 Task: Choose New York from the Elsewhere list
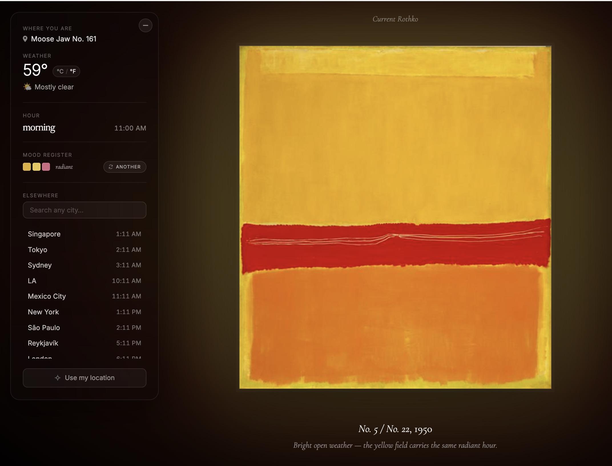click(84, 312)
